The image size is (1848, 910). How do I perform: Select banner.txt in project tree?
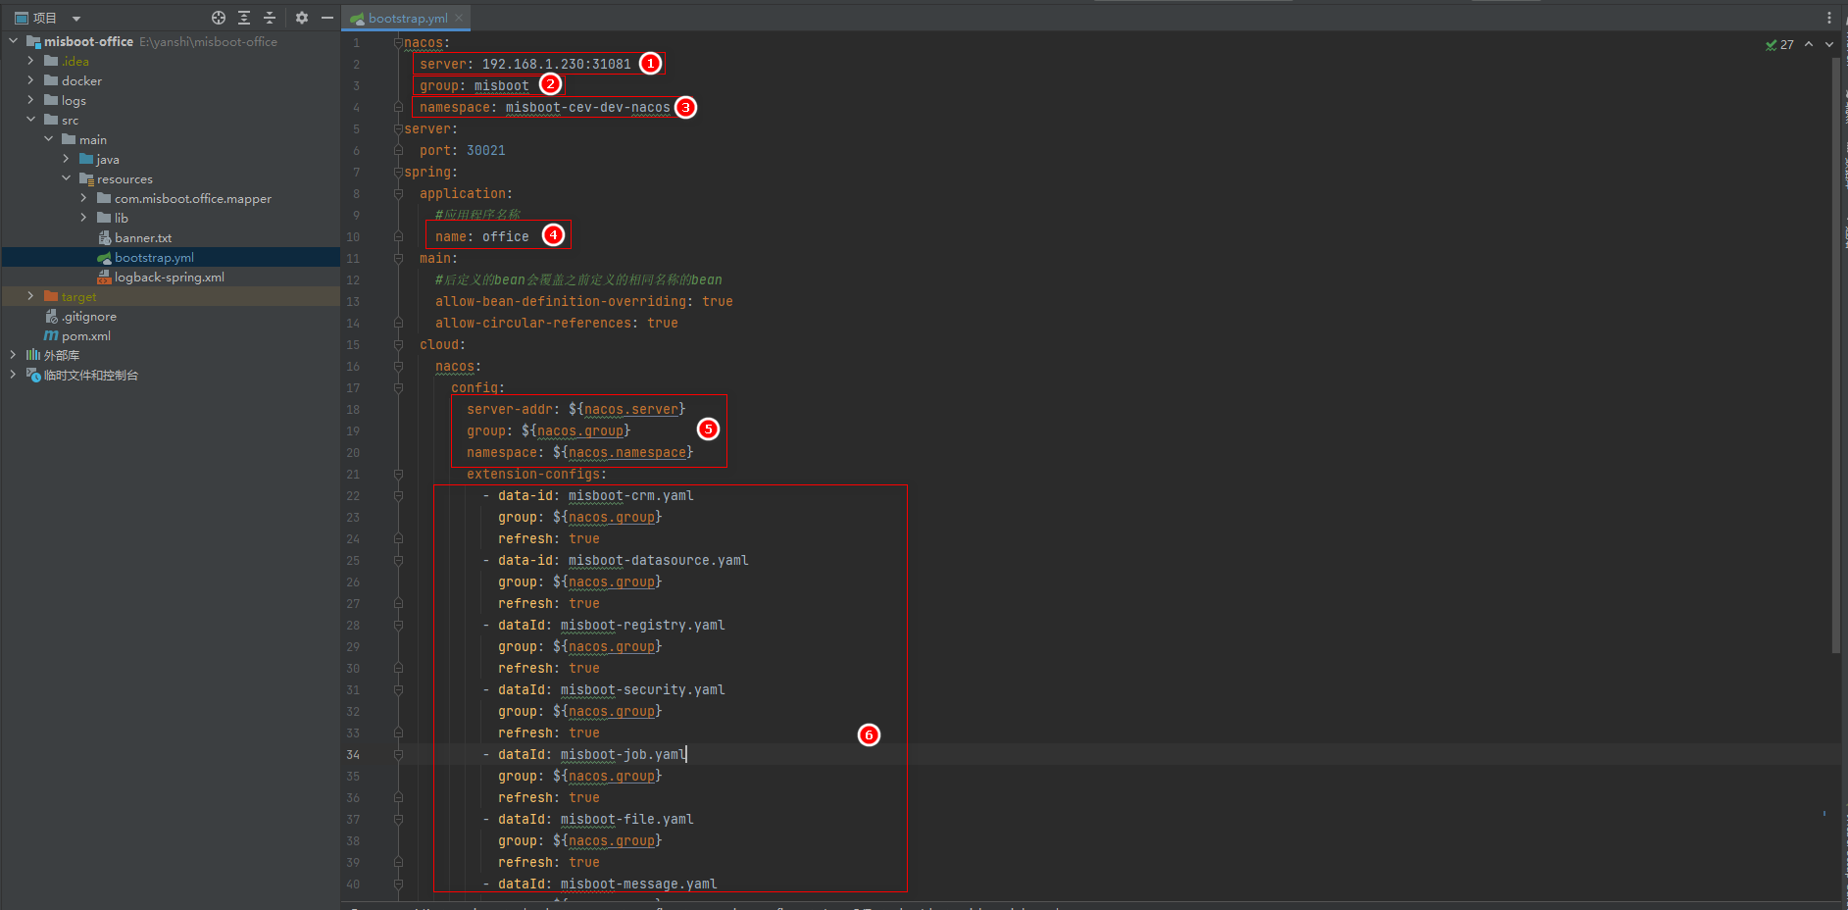click(x=143, y=237)
